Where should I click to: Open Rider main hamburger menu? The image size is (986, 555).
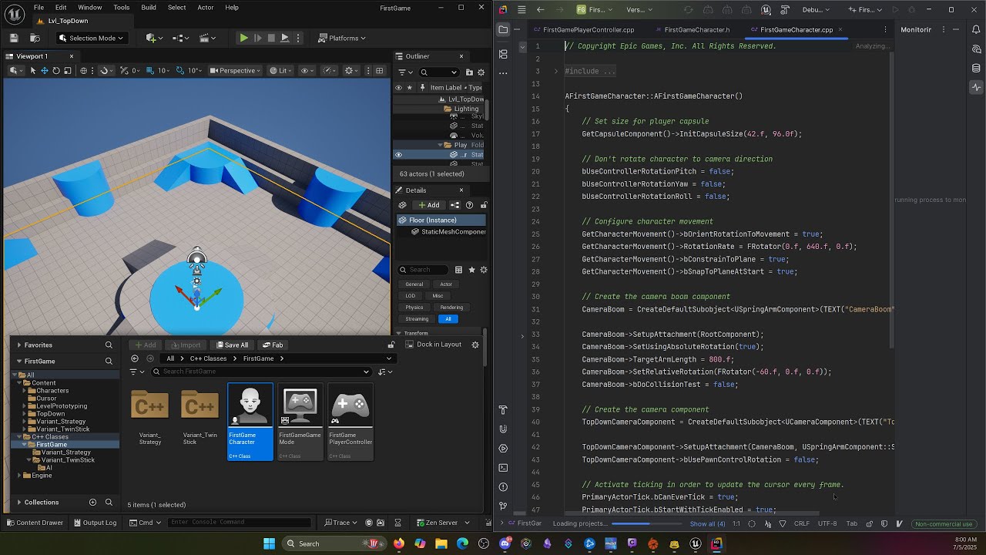coord(522,10)
